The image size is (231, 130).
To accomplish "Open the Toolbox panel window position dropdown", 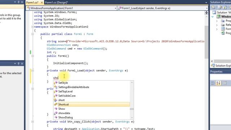I will tap(15, 2).
